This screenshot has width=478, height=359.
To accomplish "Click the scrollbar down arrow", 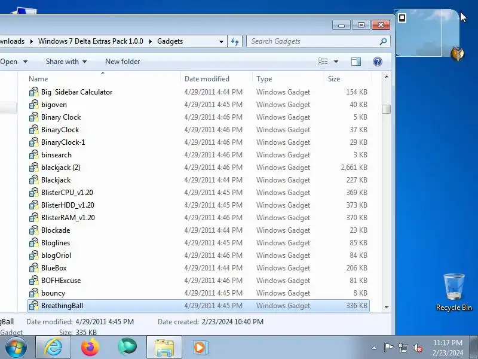I will [386, 308].
